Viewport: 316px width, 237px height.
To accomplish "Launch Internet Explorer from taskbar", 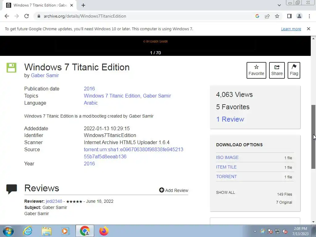I will pos(27,231).
